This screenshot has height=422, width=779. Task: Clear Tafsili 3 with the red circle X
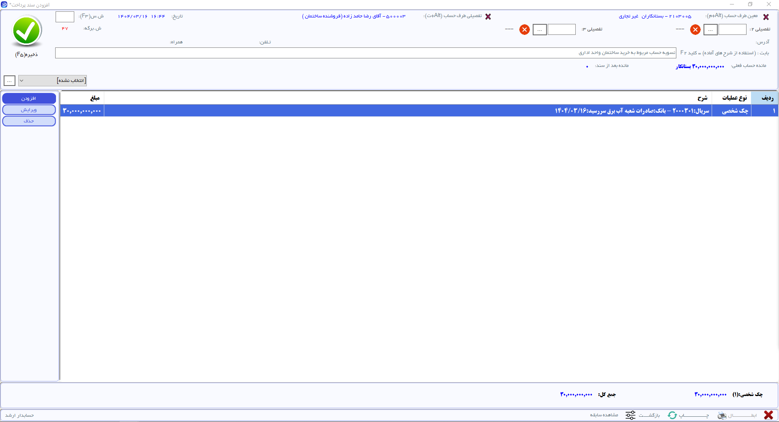pyautogui.click(x=525, y=30)
